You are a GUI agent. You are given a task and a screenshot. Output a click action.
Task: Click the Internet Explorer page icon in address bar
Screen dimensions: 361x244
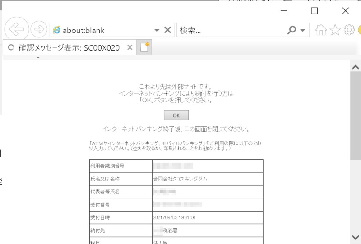(x=56, y=30)
